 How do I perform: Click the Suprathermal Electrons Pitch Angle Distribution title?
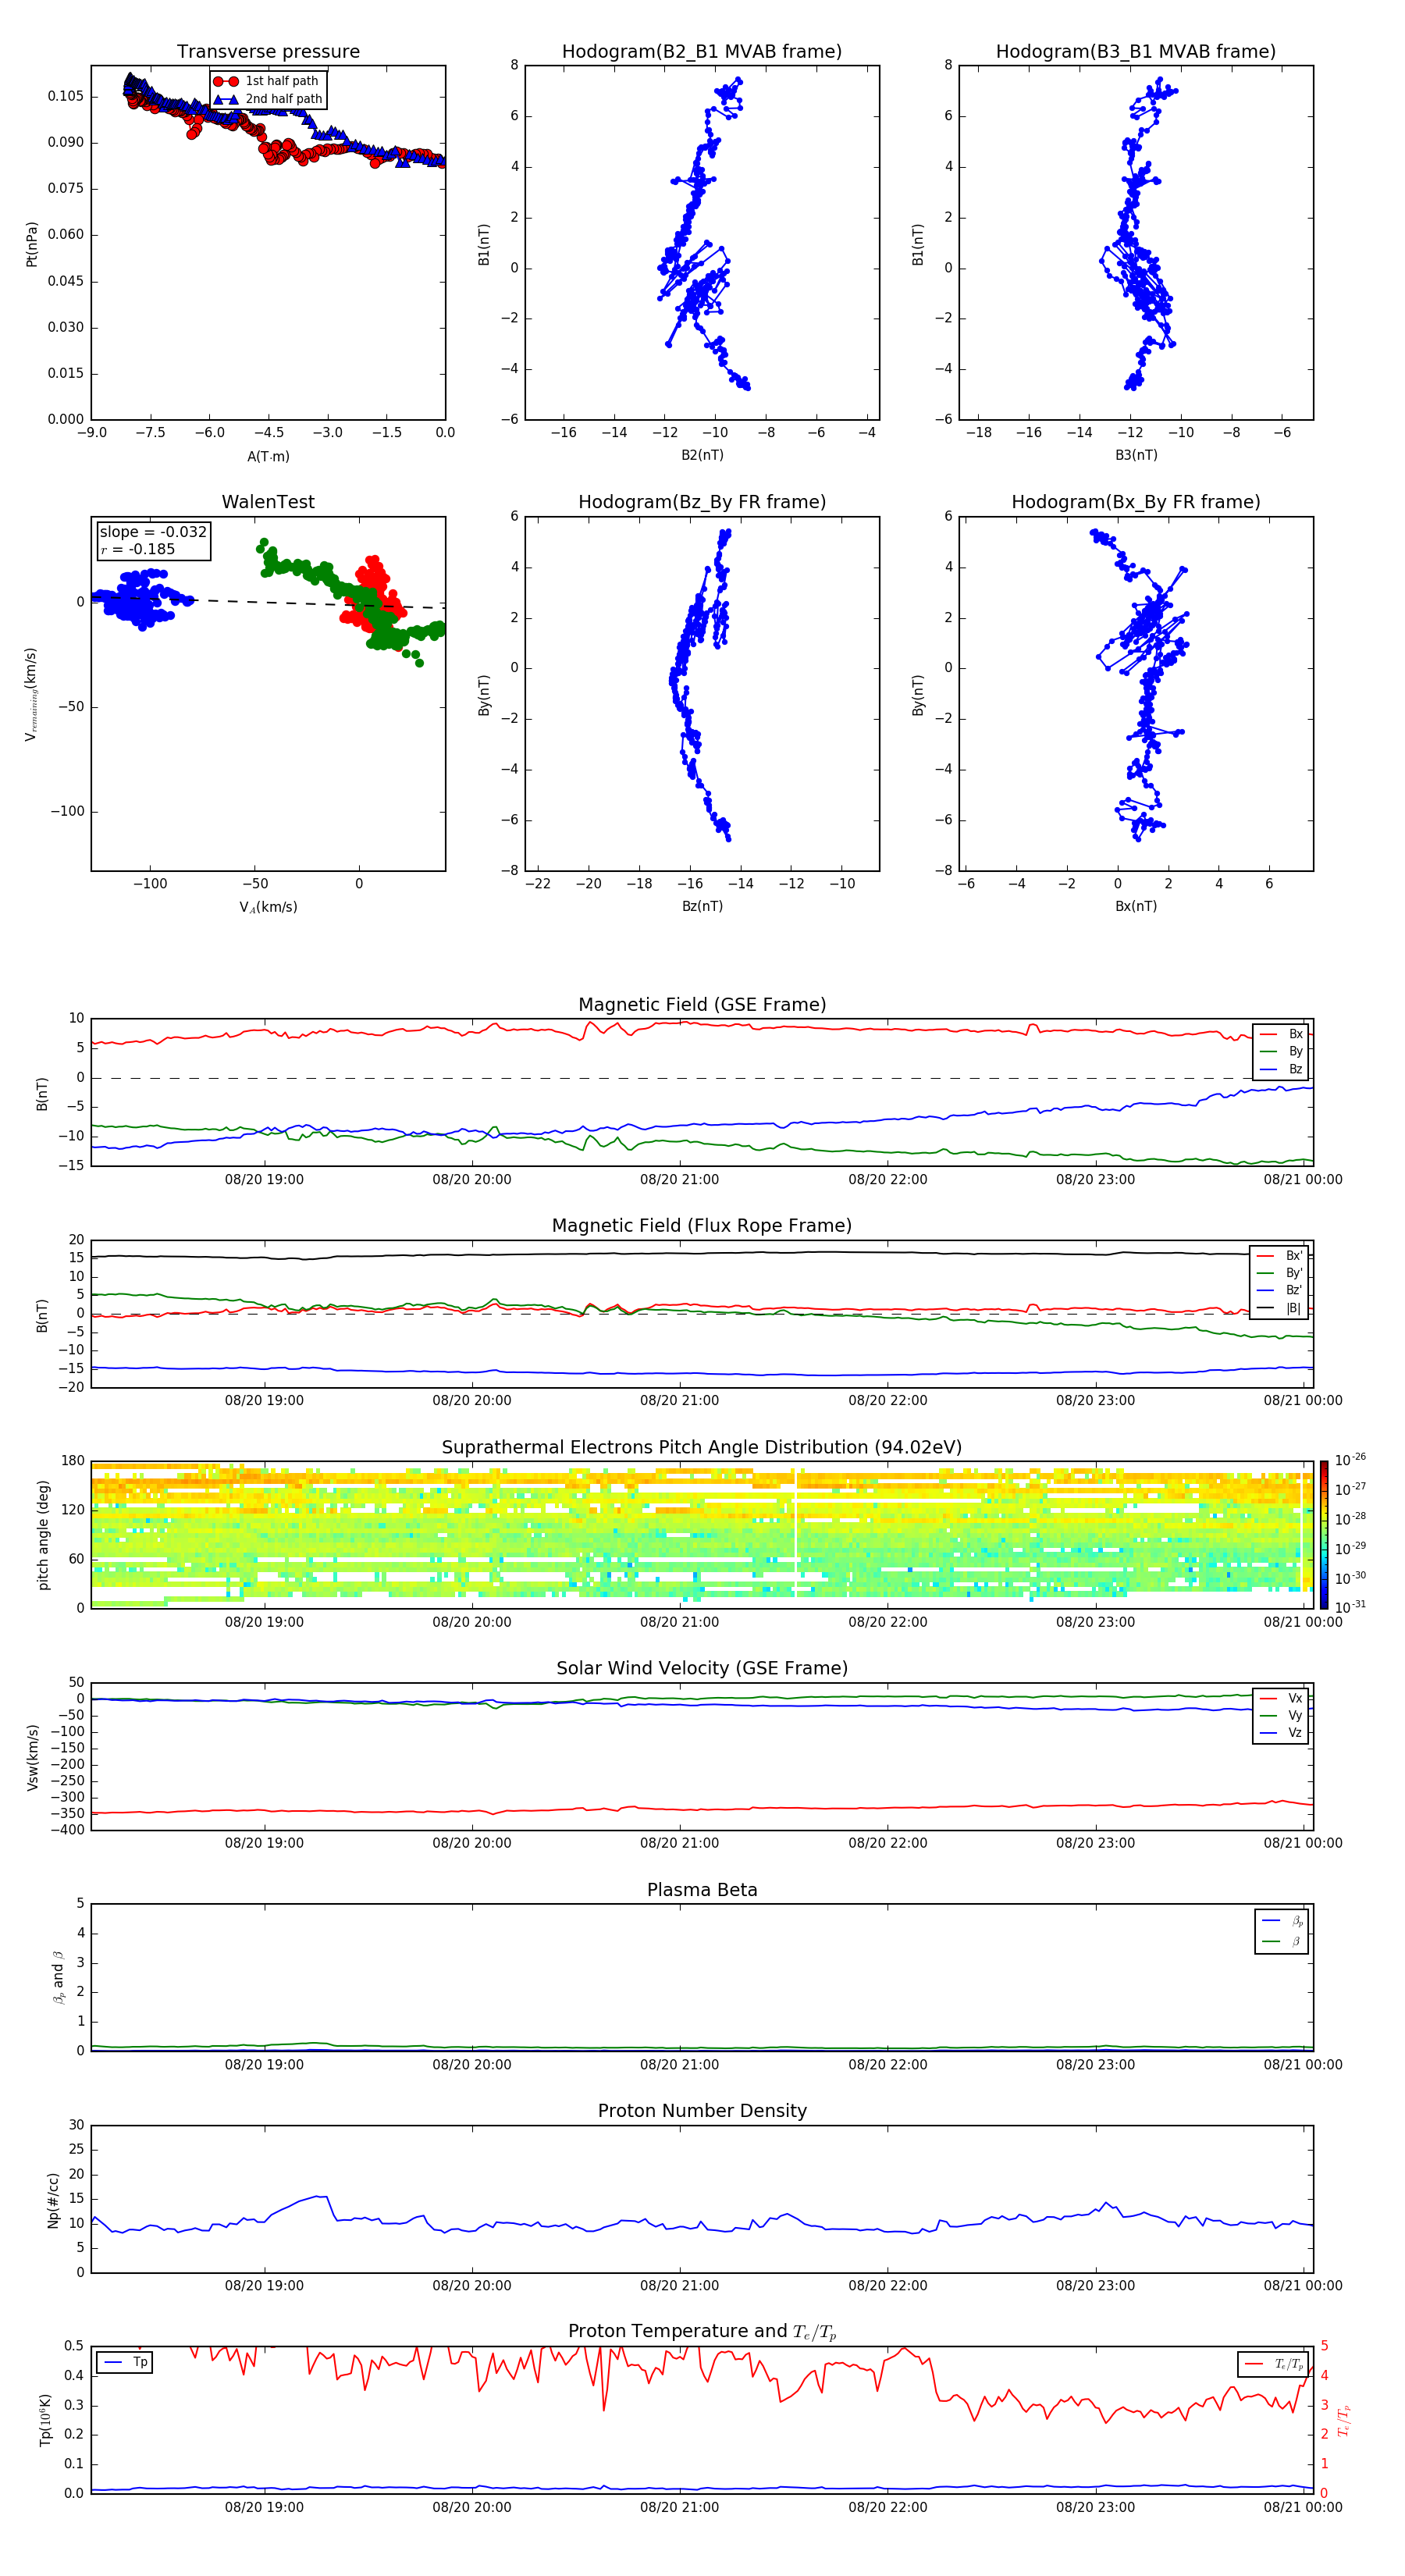(702, 1447)
